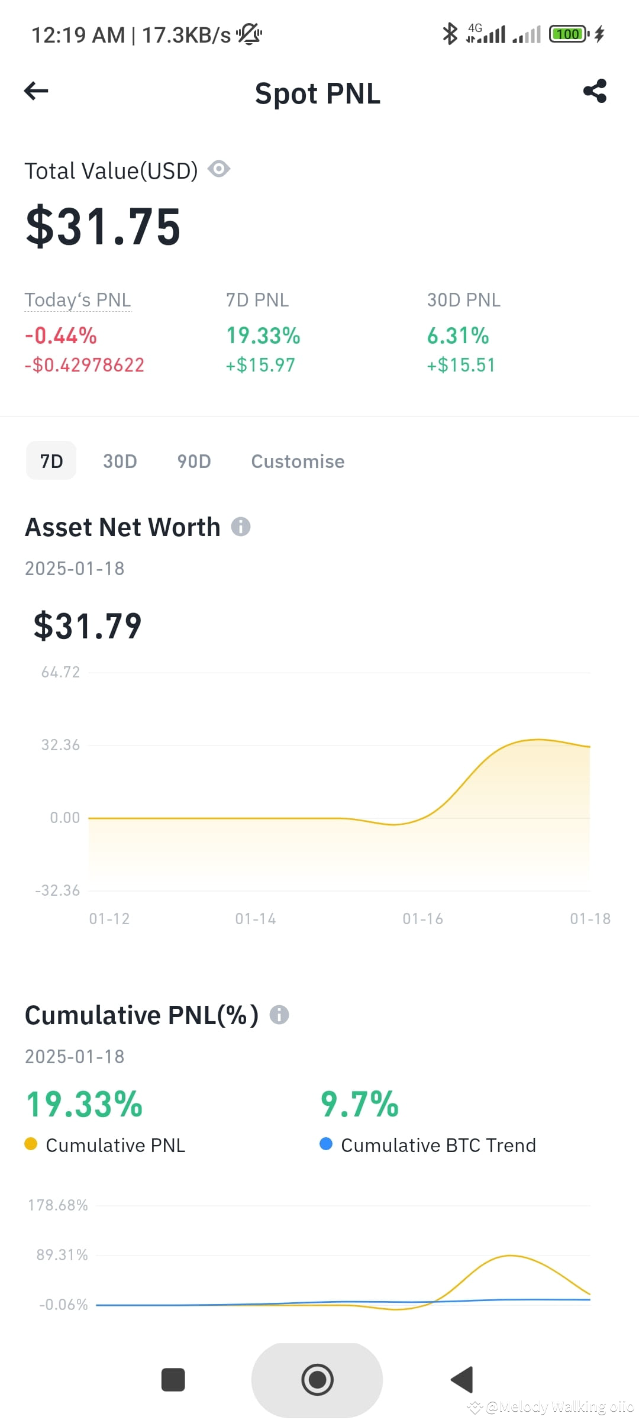
Task: Select the 7D period tab
Action: click(51, 461)
